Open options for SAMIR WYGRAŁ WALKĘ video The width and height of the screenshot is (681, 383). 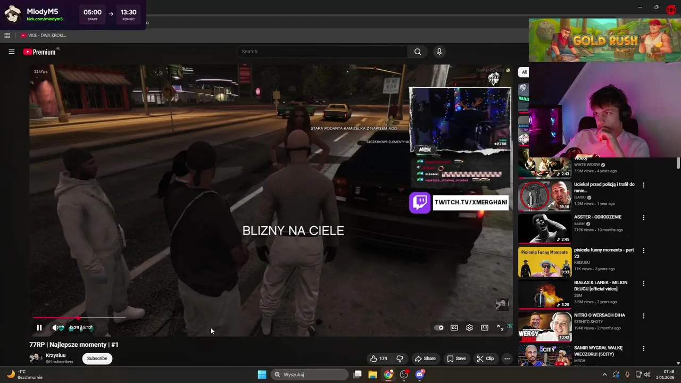pos(644,348)
